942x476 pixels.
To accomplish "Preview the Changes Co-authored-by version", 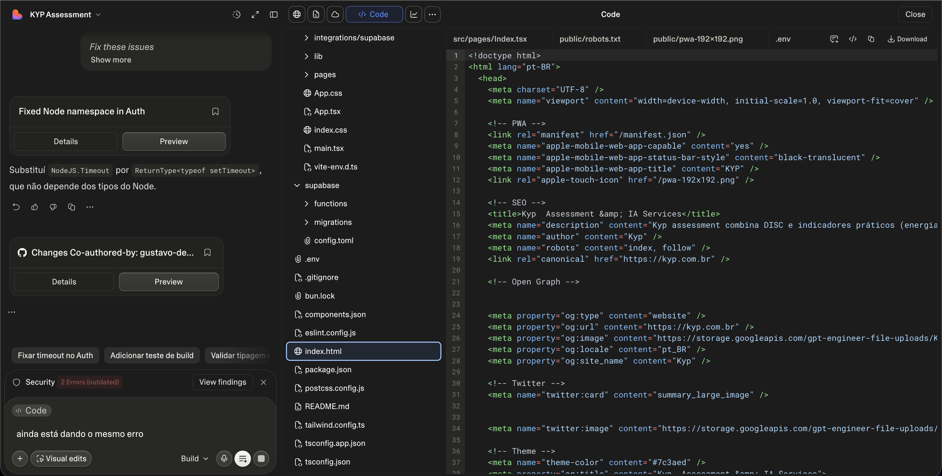I will pyautogui.click(x=169, y=282).
